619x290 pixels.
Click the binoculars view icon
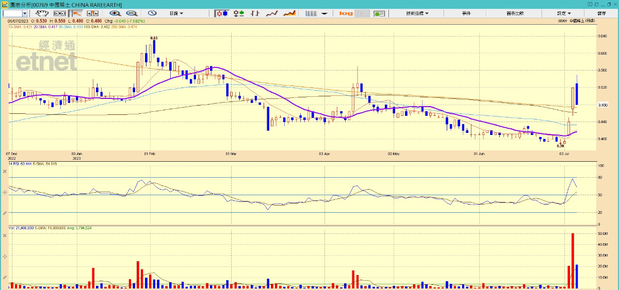pyautogui.click(x=61, y=13)
